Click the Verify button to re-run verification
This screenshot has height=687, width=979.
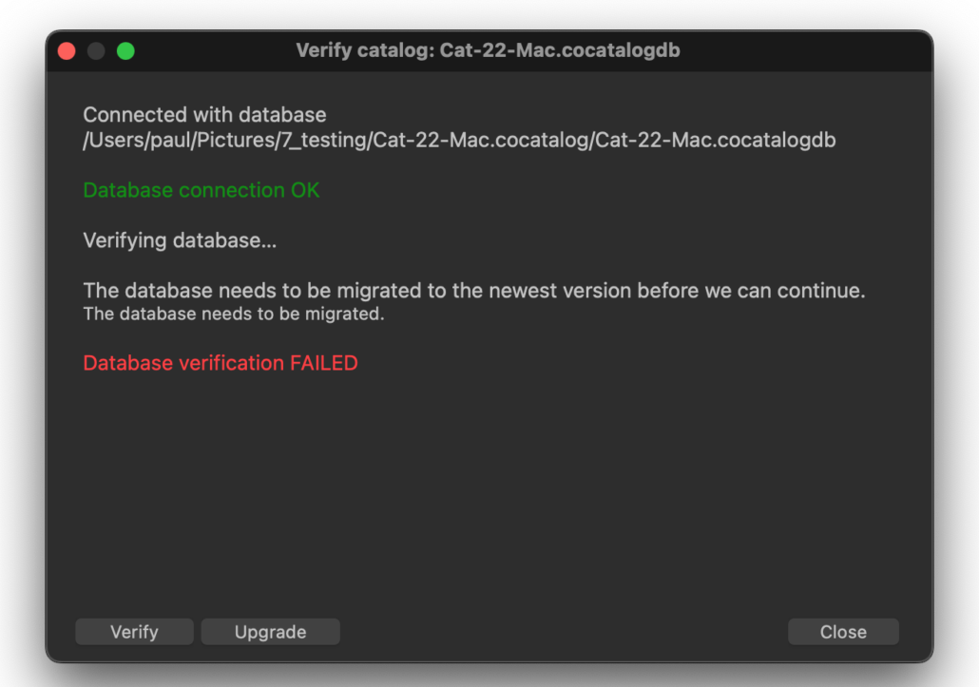(134, 631)
